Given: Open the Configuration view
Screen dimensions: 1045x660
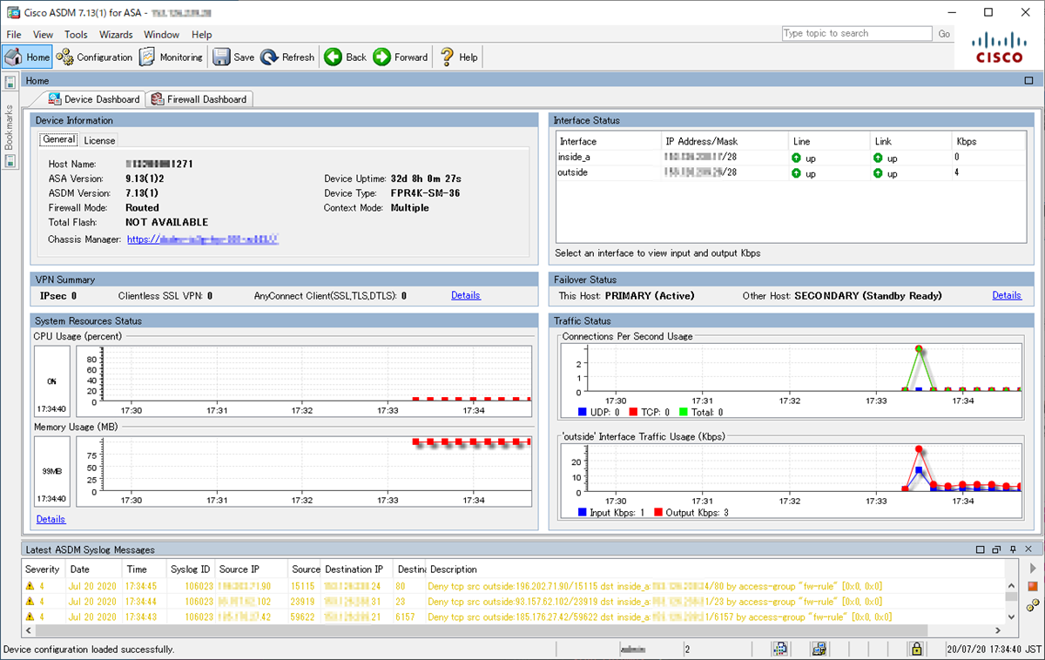Looking at the screenshot, I should tap(95, 57).
